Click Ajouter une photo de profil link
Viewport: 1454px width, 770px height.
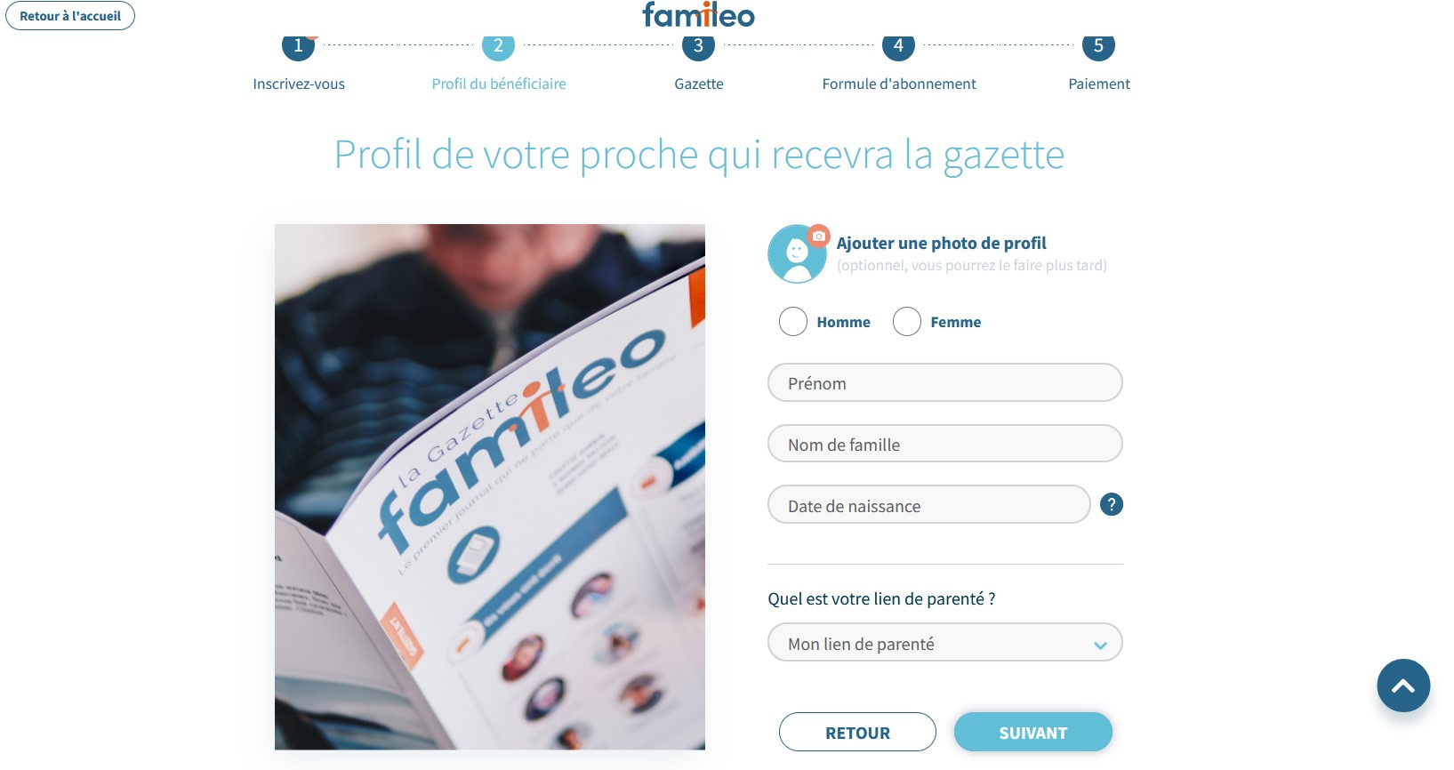[x=941, y=243]
